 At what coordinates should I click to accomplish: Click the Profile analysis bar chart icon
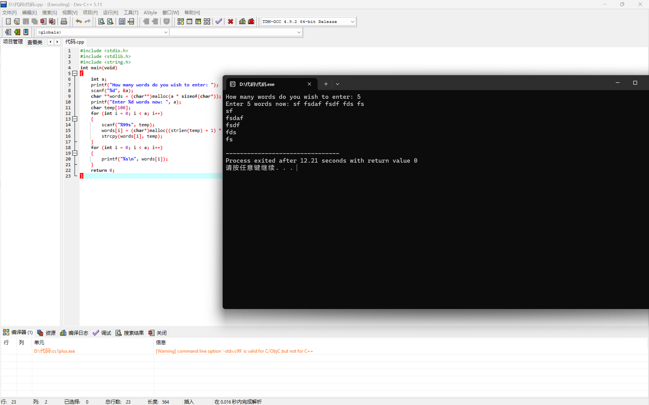point(242,22)
